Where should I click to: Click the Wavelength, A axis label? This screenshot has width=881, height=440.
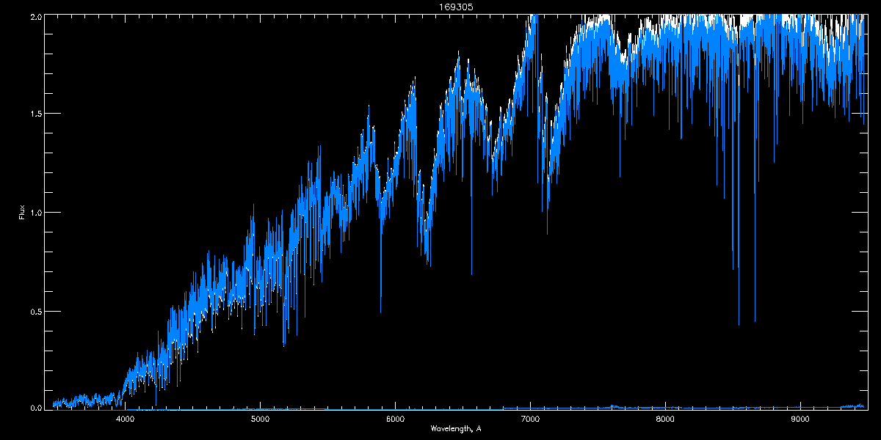click(455, 428)
